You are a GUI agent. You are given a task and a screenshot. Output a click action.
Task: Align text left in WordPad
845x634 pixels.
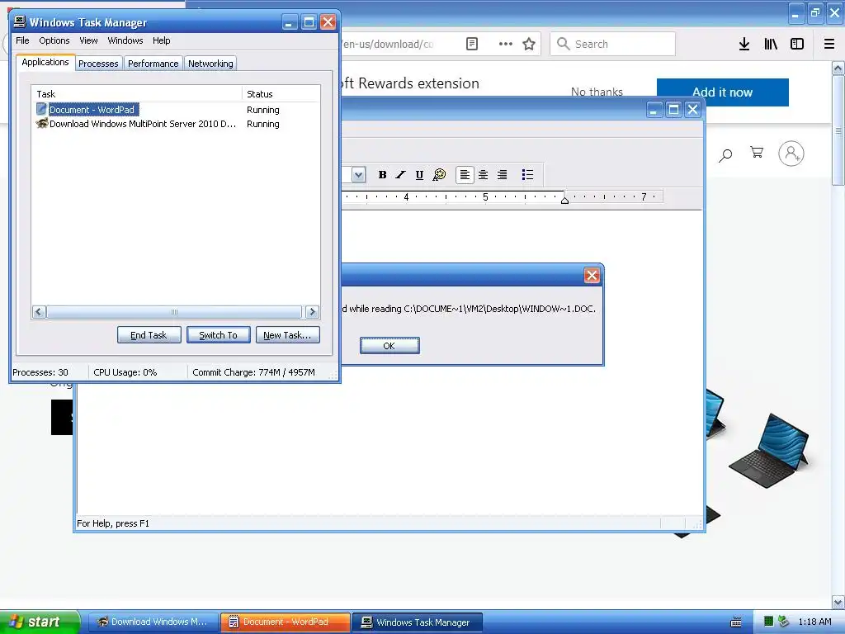(x=465, y=175)
